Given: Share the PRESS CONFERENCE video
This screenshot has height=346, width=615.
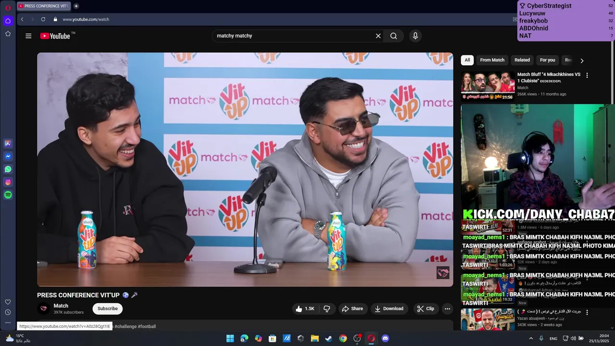Looking at the screenshot, I should 352,309.
